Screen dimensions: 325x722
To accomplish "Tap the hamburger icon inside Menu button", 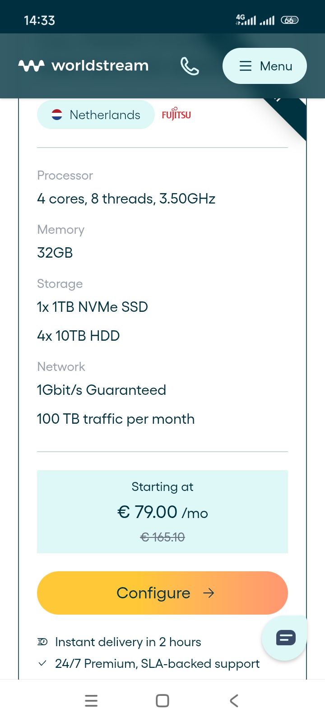I will click(x=245, y=66).
